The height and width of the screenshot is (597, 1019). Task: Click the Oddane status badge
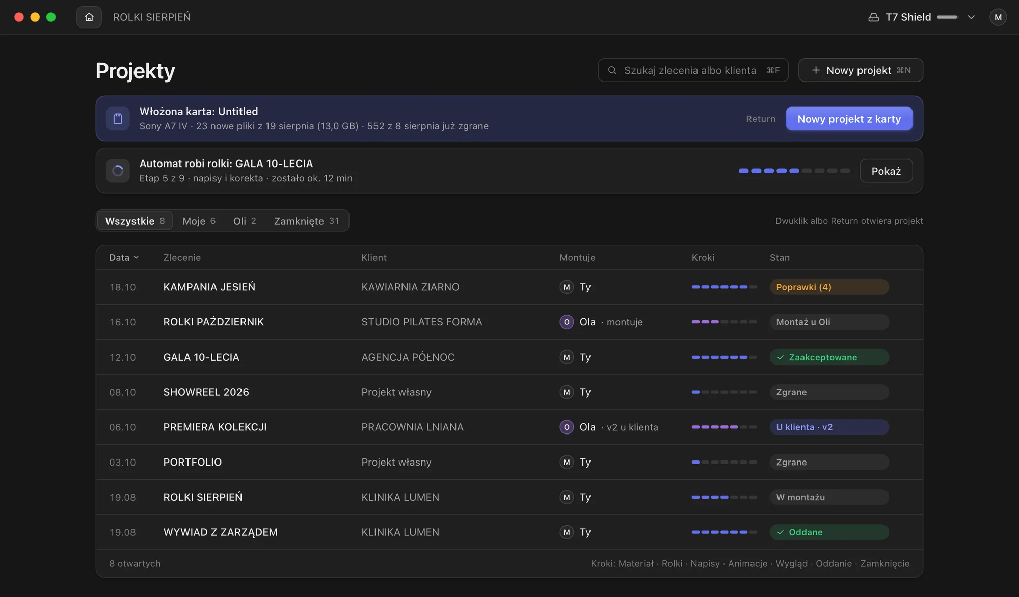pyautogui.click(x=829, y=532)
